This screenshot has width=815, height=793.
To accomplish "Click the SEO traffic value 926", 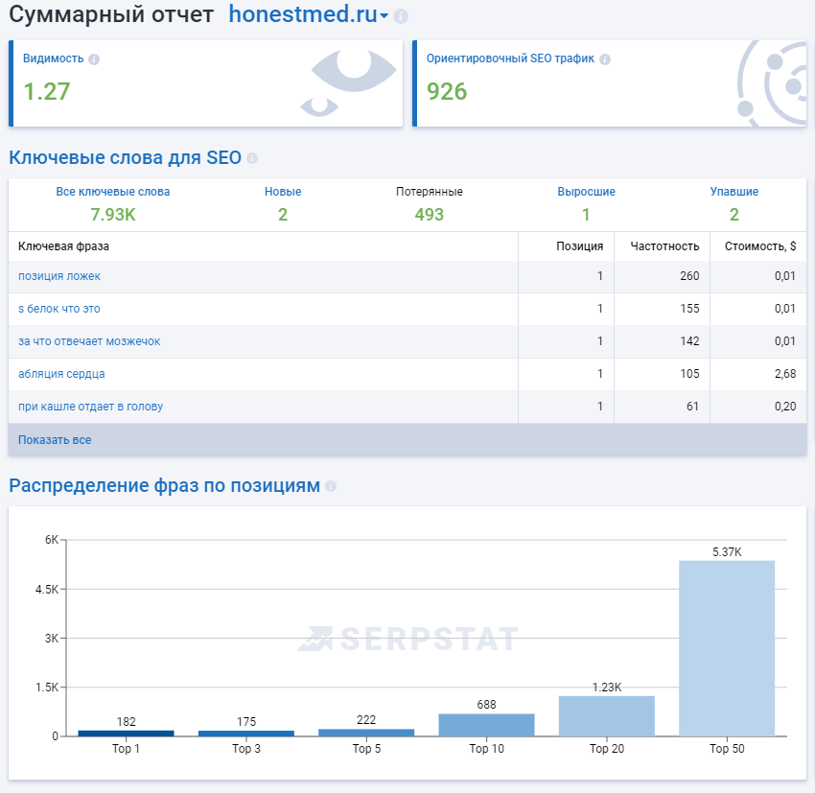I will (x=447, y=92).
